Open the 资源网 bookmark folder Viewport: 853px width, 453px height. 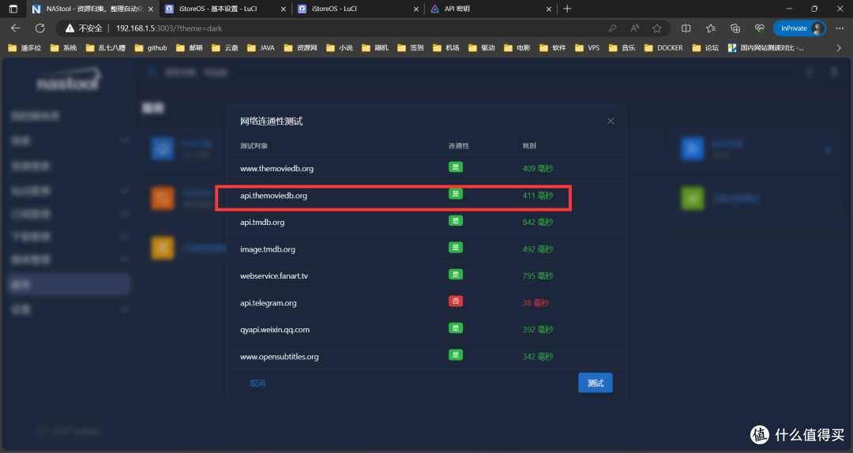point(300,48)
